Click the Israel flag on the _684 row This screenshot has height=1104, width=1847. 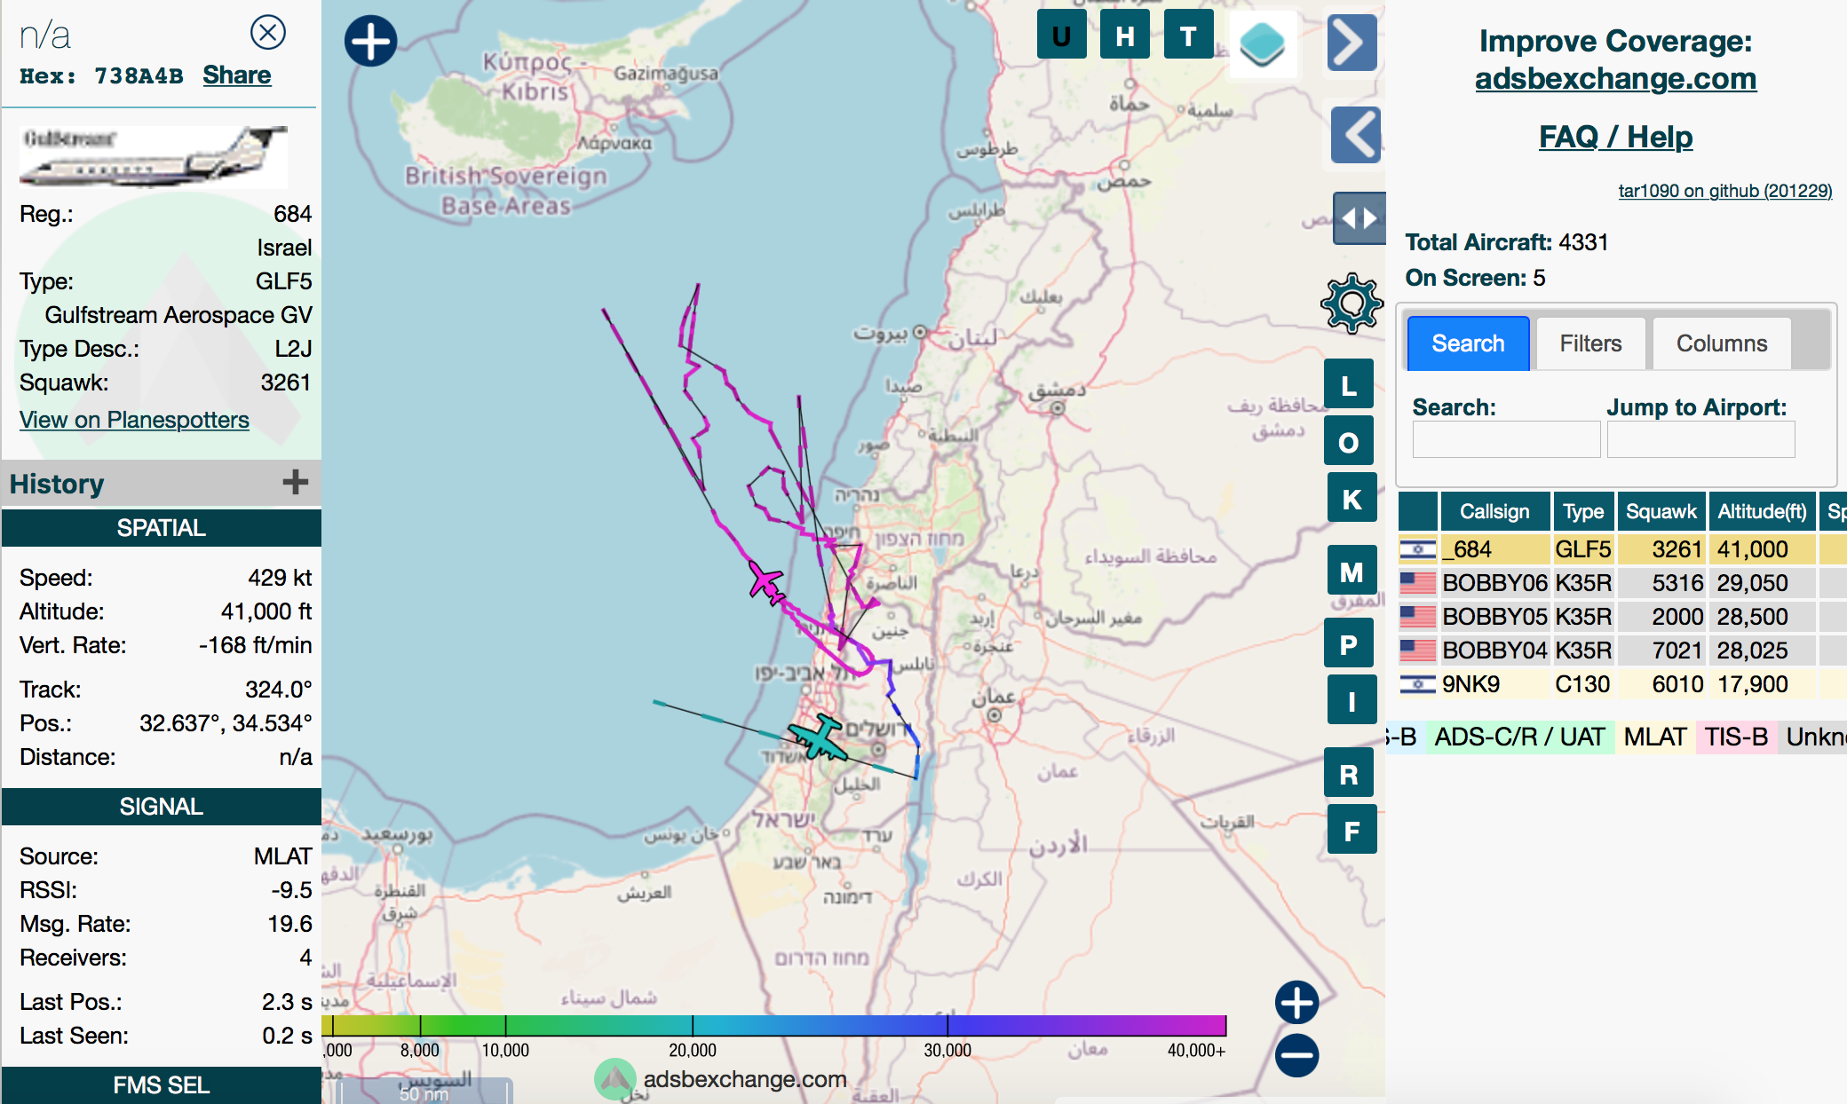pos(1417,549)
